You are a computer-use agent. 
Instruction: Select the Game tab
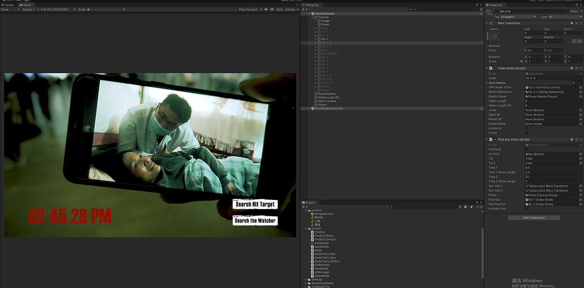(x=25, y=5)
